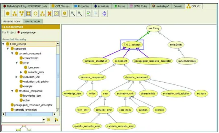Expand the evaluation_unit tree node
The width and height of the screenshot is (219, 133).
17,77
